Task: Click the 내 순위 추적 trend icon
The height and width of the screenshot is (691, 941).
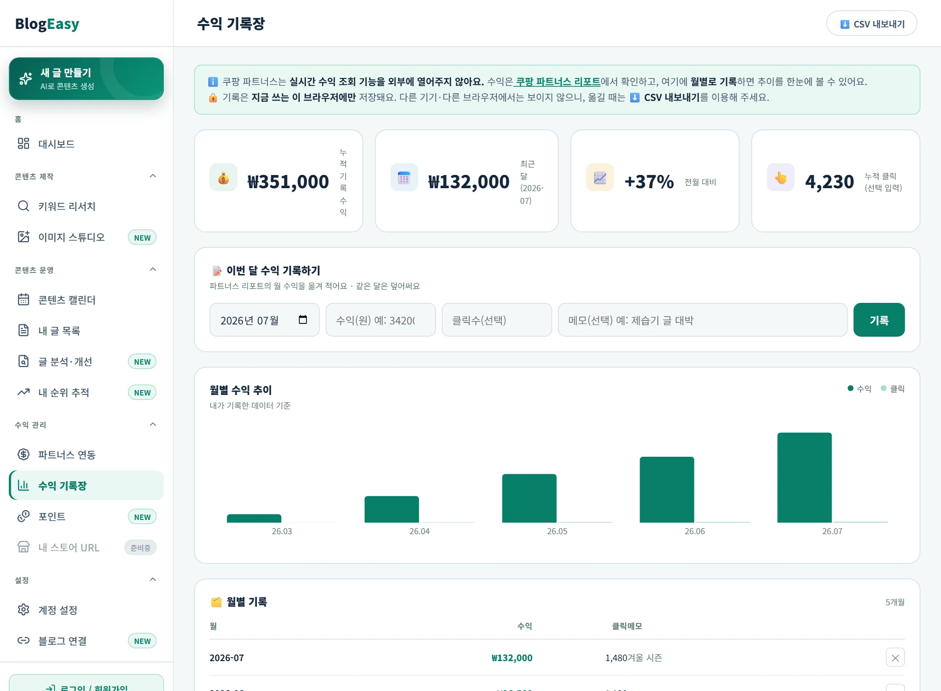Action: click(24, 392)
